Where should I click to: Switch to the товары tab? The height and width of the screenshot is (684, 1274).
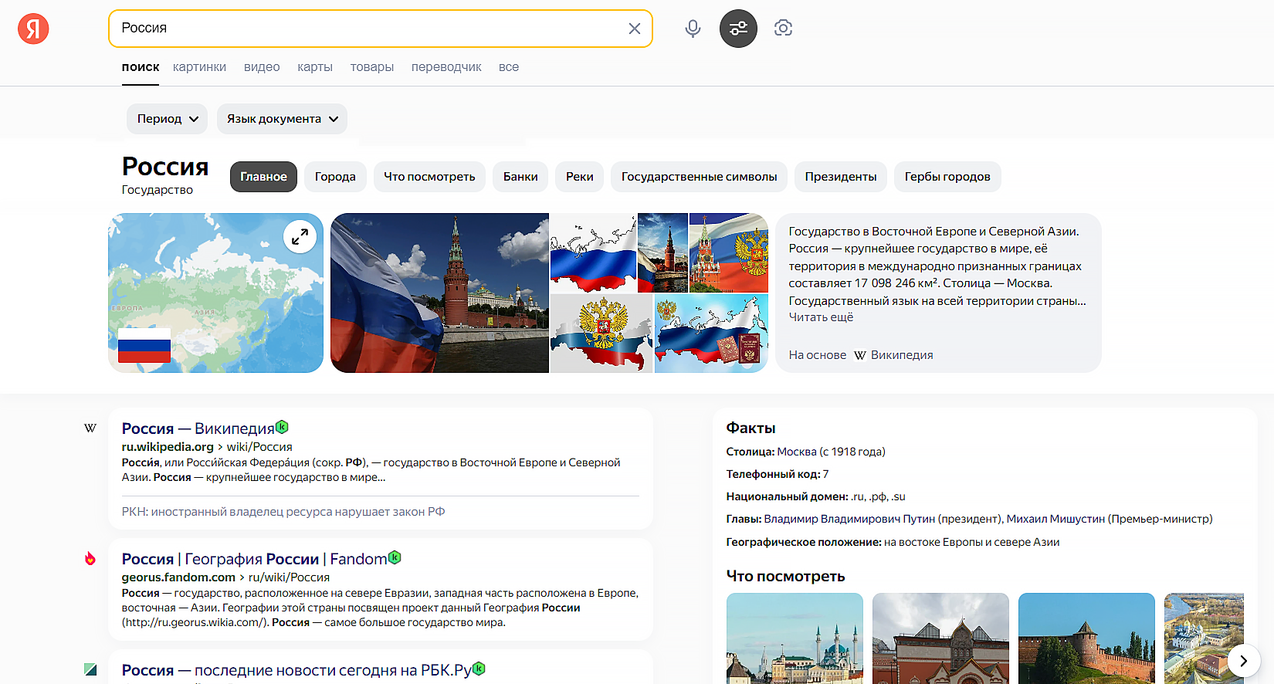click(372, 67)
